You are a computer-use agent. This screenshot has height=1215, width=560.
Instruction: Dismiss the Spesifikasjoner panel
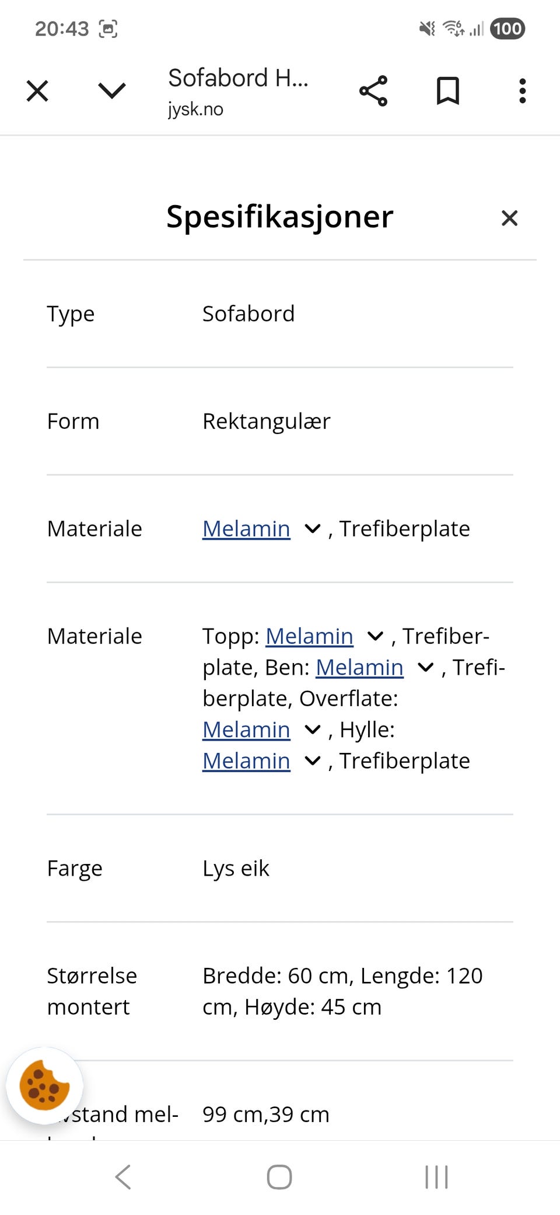[x=509, y=217]
